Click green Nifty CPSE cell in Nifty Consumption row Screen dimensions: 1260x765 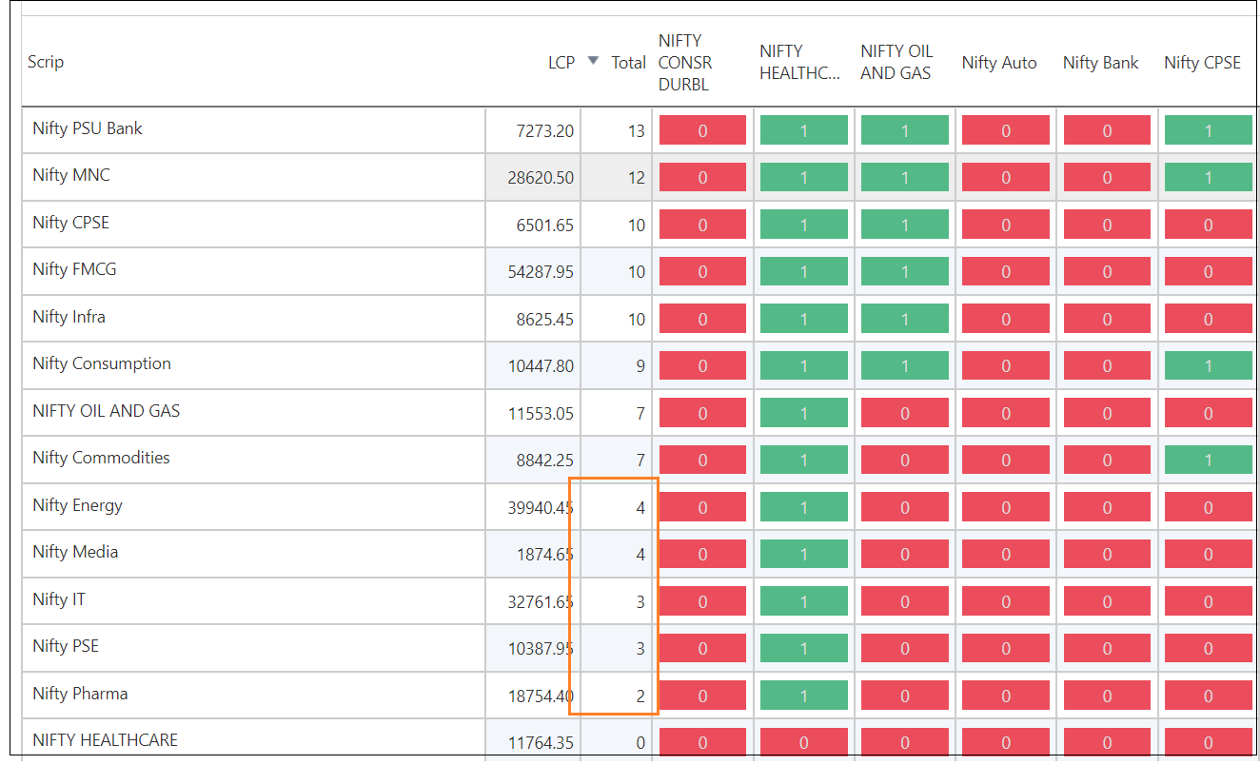pos(1209,366)
